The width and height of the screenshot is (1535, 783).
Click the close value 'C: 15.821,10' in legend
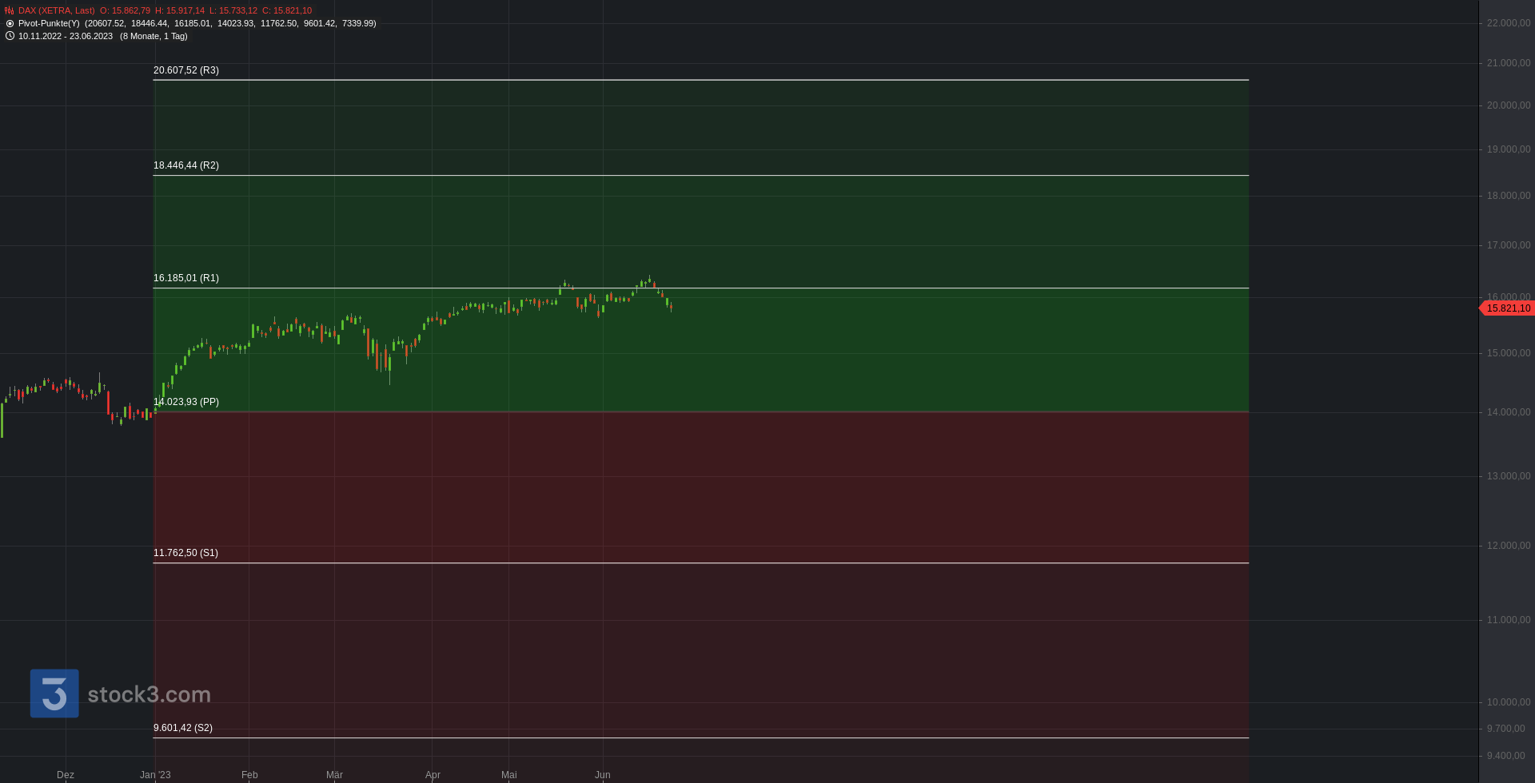tap(287, 10)
